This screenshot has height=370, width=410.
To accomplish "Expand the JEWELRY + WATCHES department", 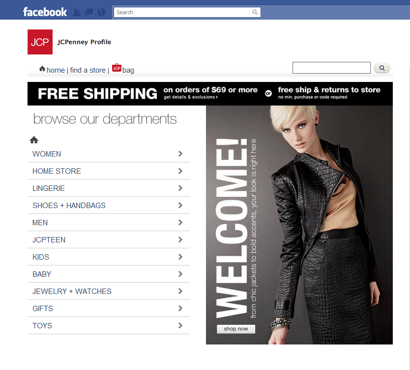I will tap(109, 291).
